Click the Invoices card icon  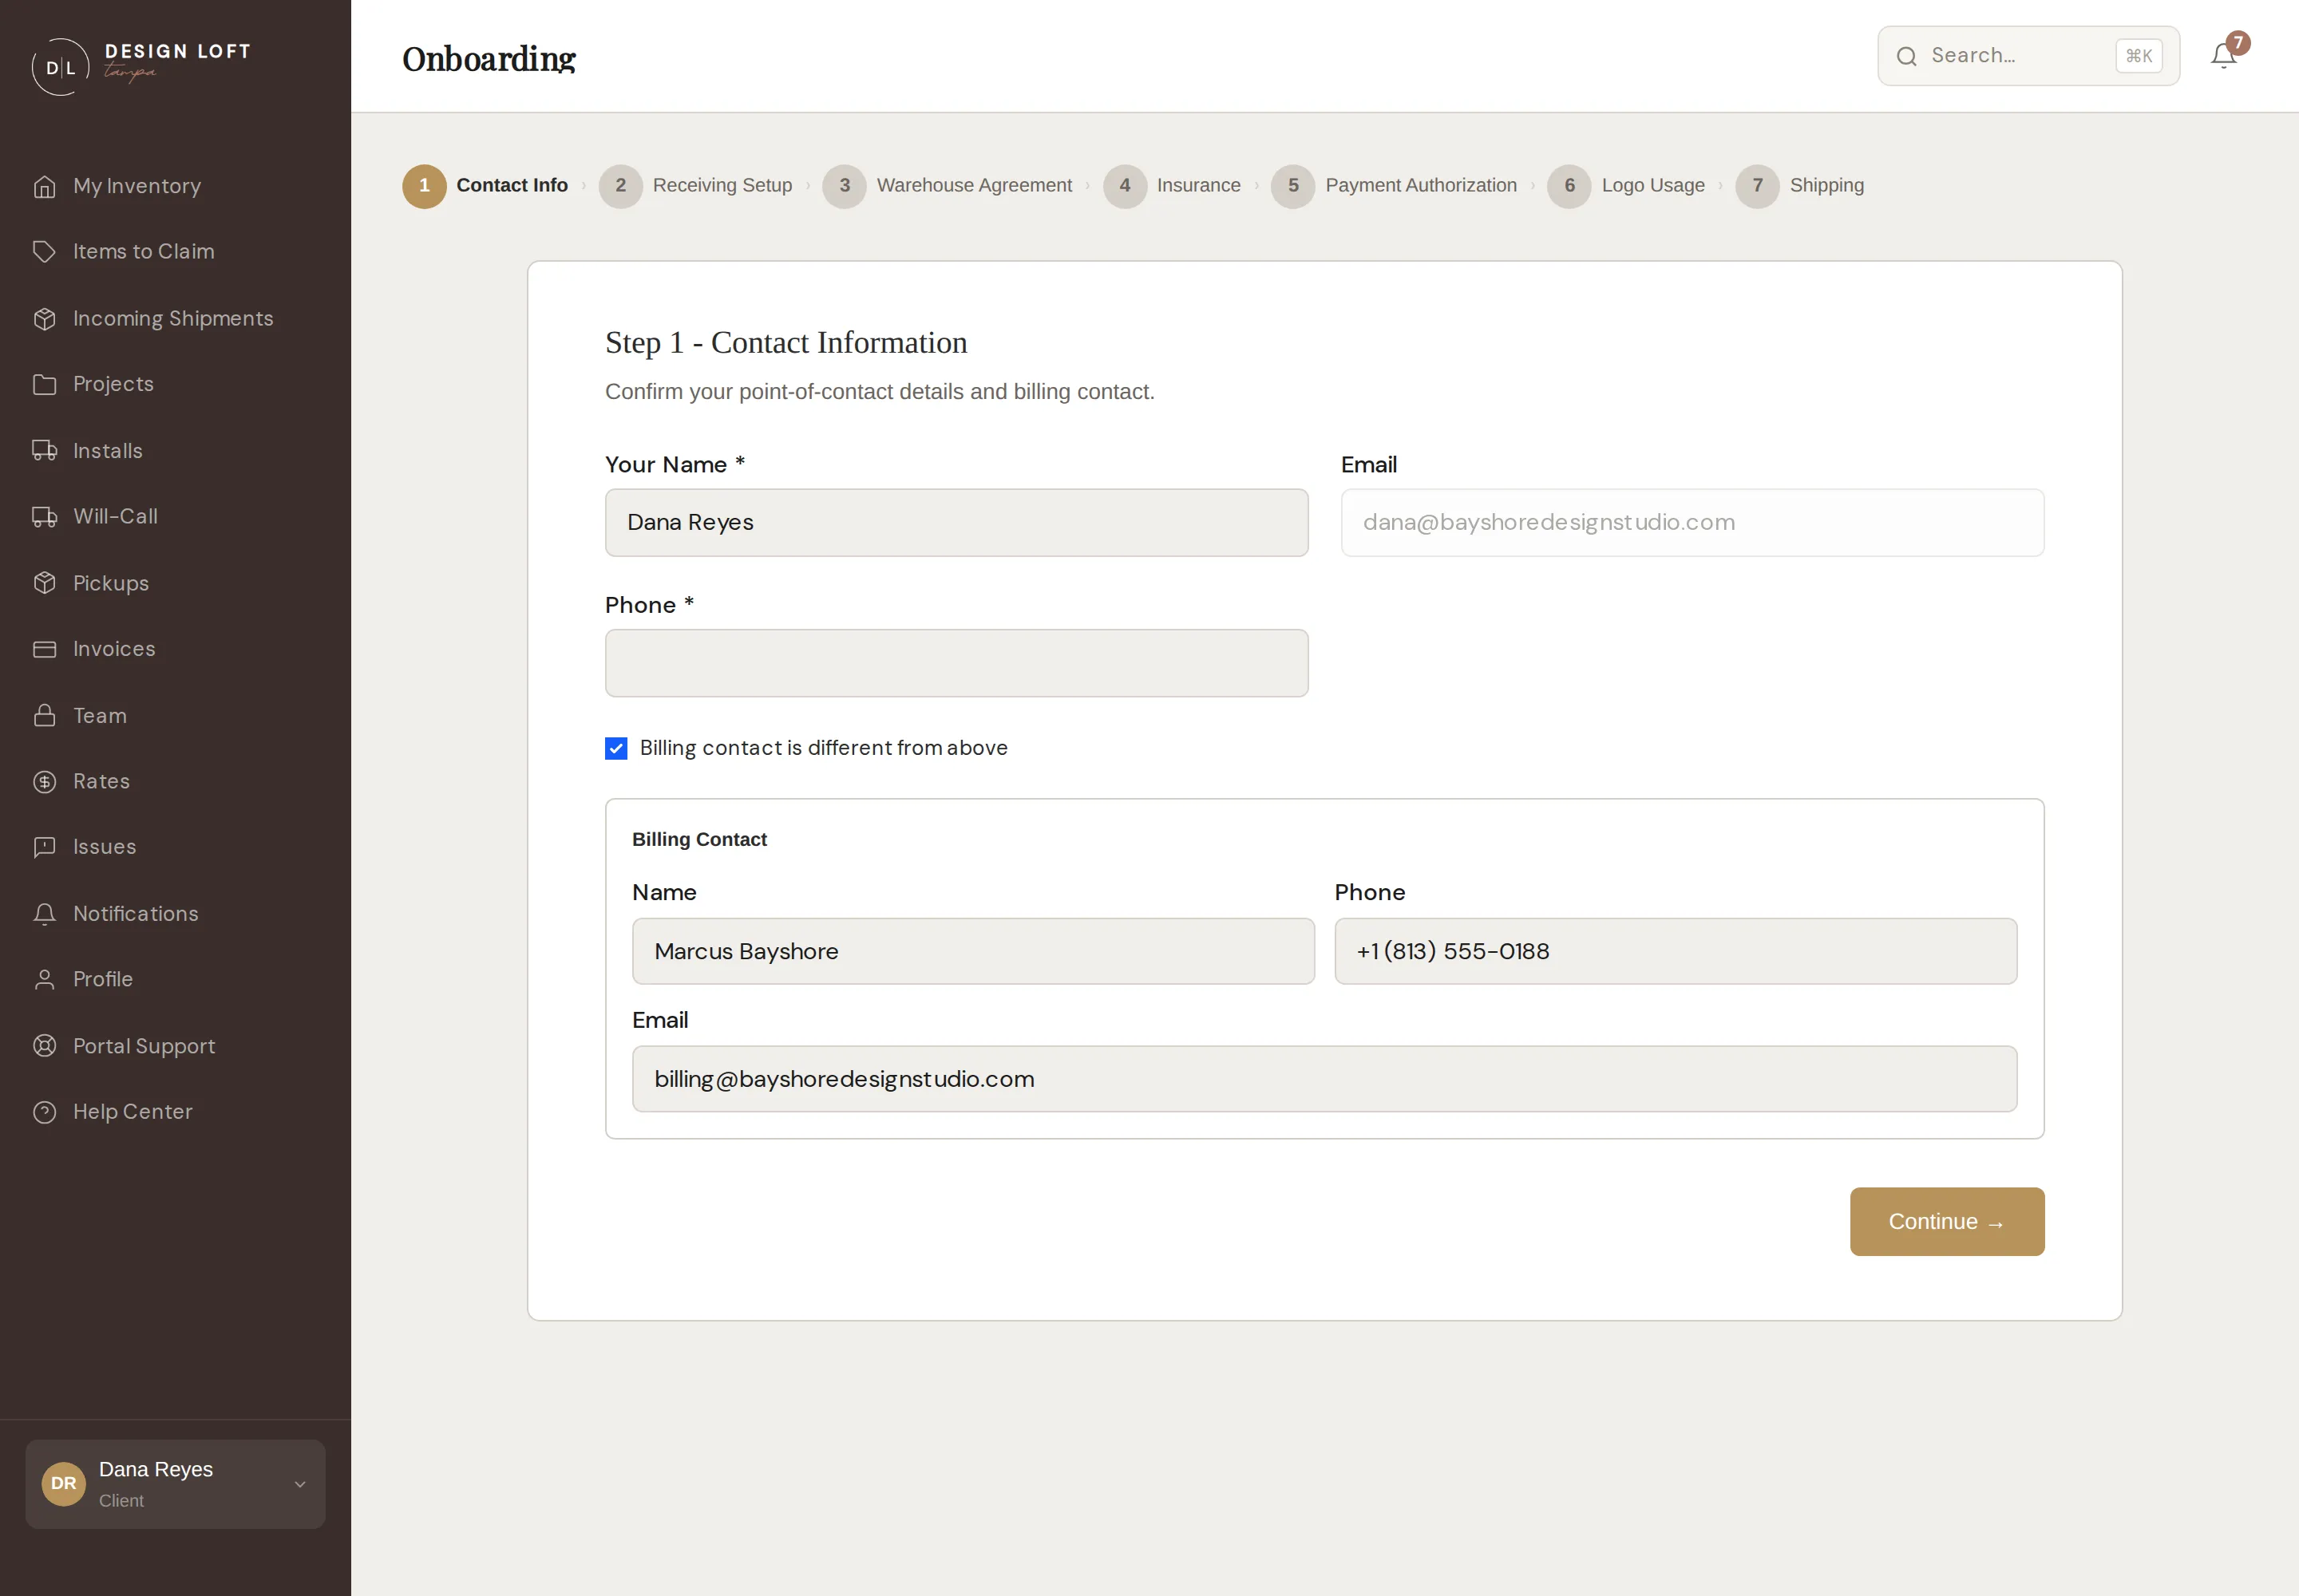pyautogui.click(x=44, y=650)
